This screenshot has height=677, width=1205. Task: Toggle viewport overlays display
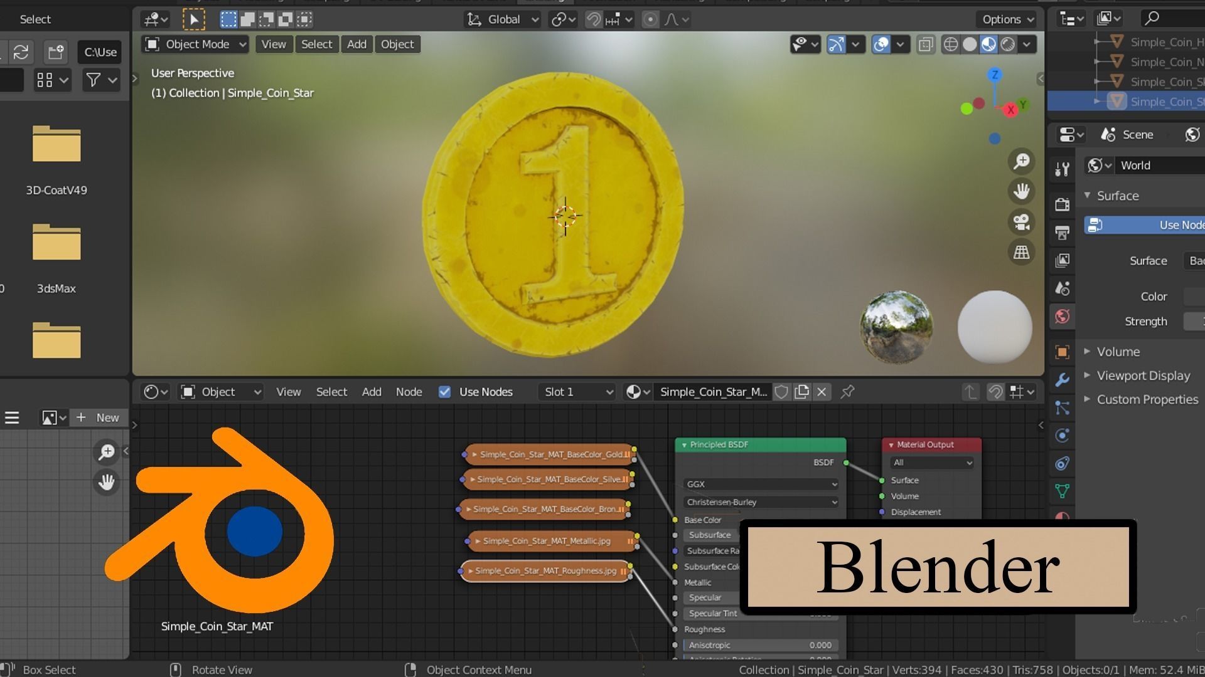click(881, 45)
